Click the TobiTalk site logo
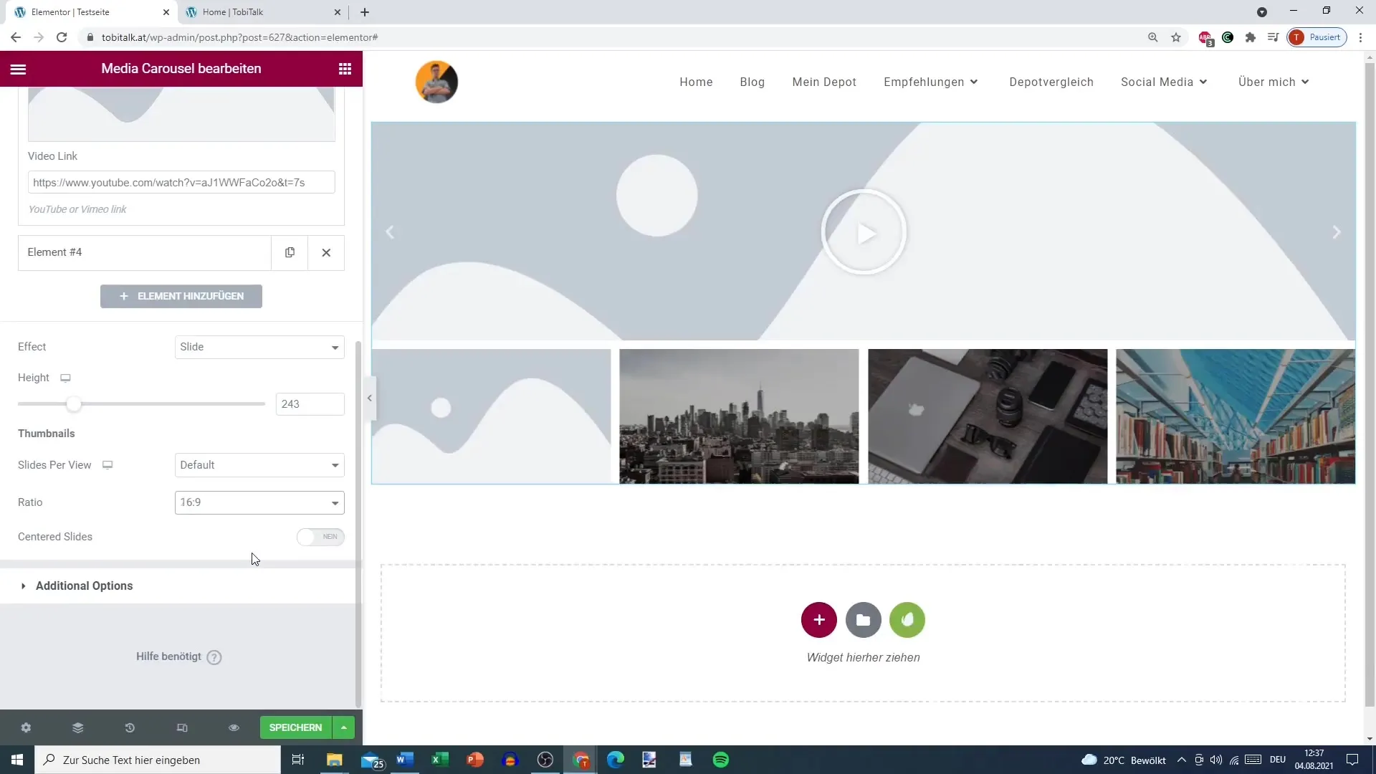Image resolution: width=1376 pixels, height=774 pixels. point(436,82)
